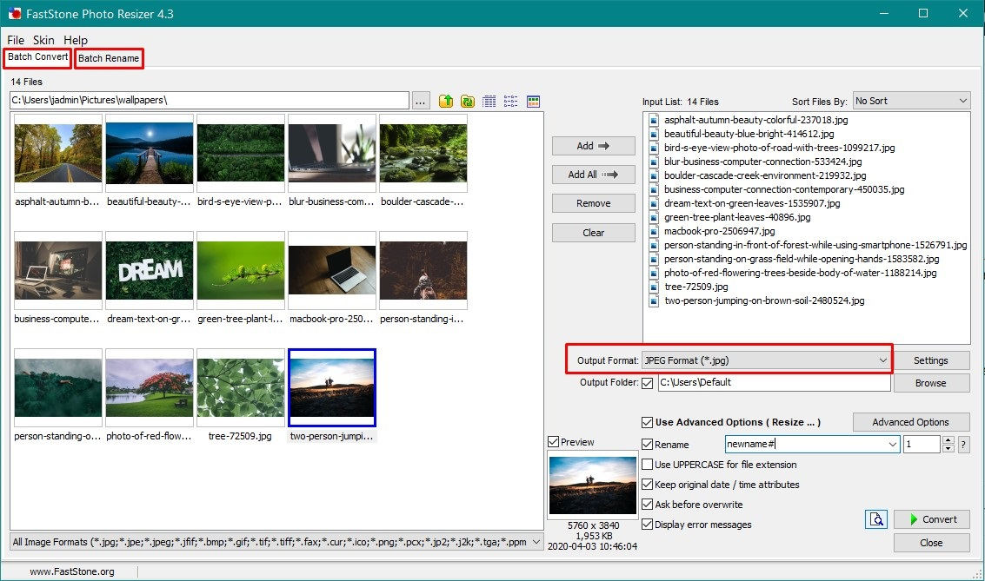Select photo-of-red-flowering-trees-beside-body-of-water-1188214.jpg in list
The height and width of the screenshot is (581, 985).
pyautogui.click(x=801, y=273)
